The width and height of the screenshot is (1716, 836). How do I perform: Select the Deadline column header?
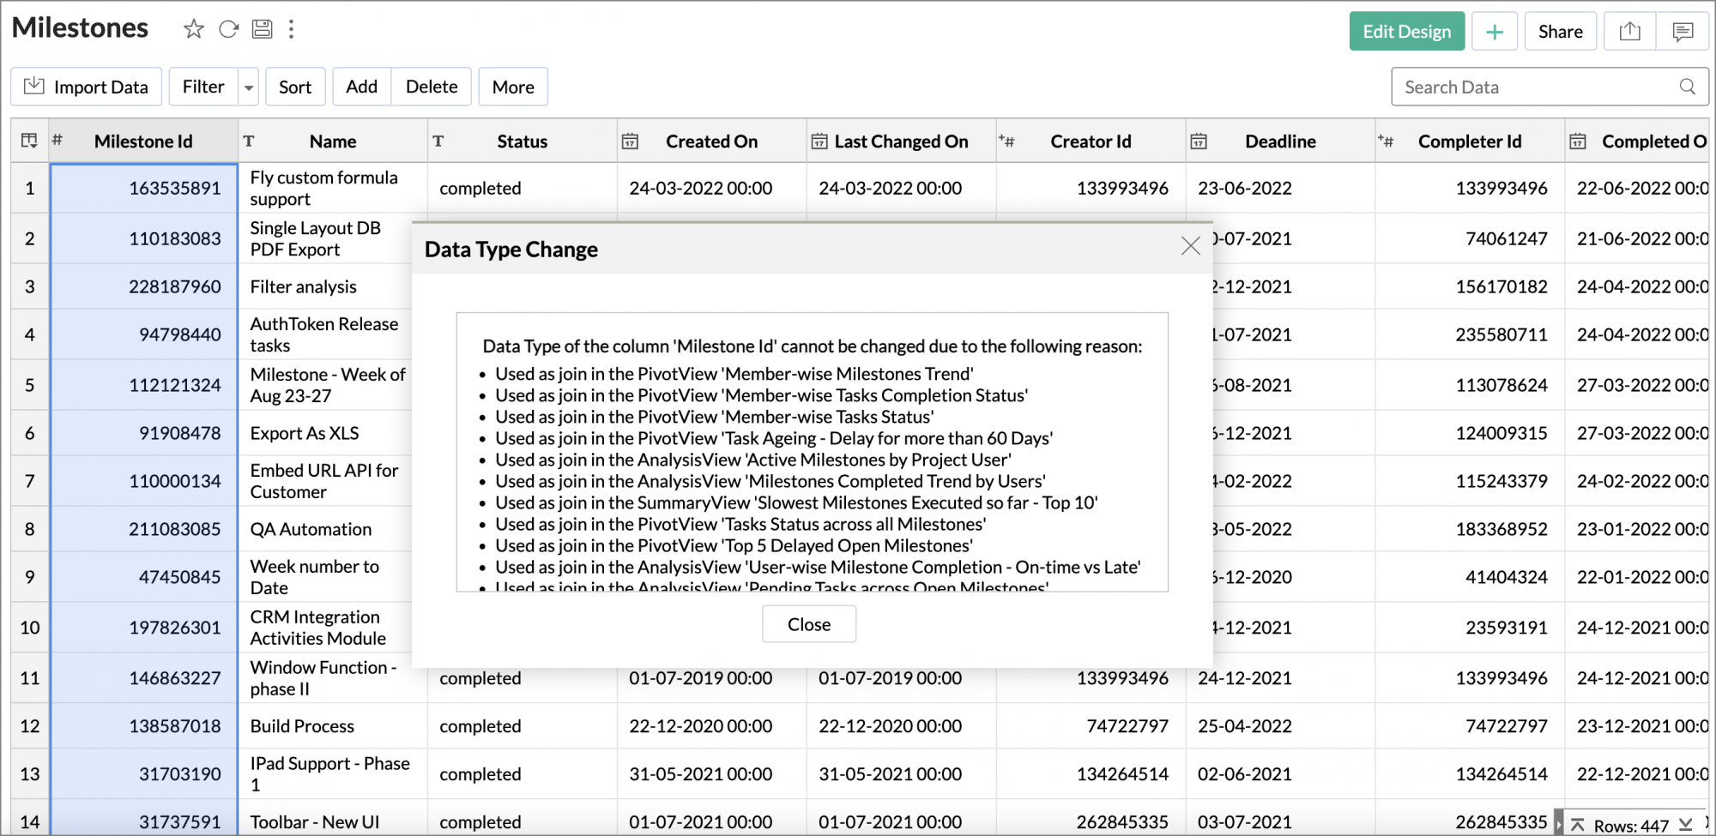[x=1279, y=141]
